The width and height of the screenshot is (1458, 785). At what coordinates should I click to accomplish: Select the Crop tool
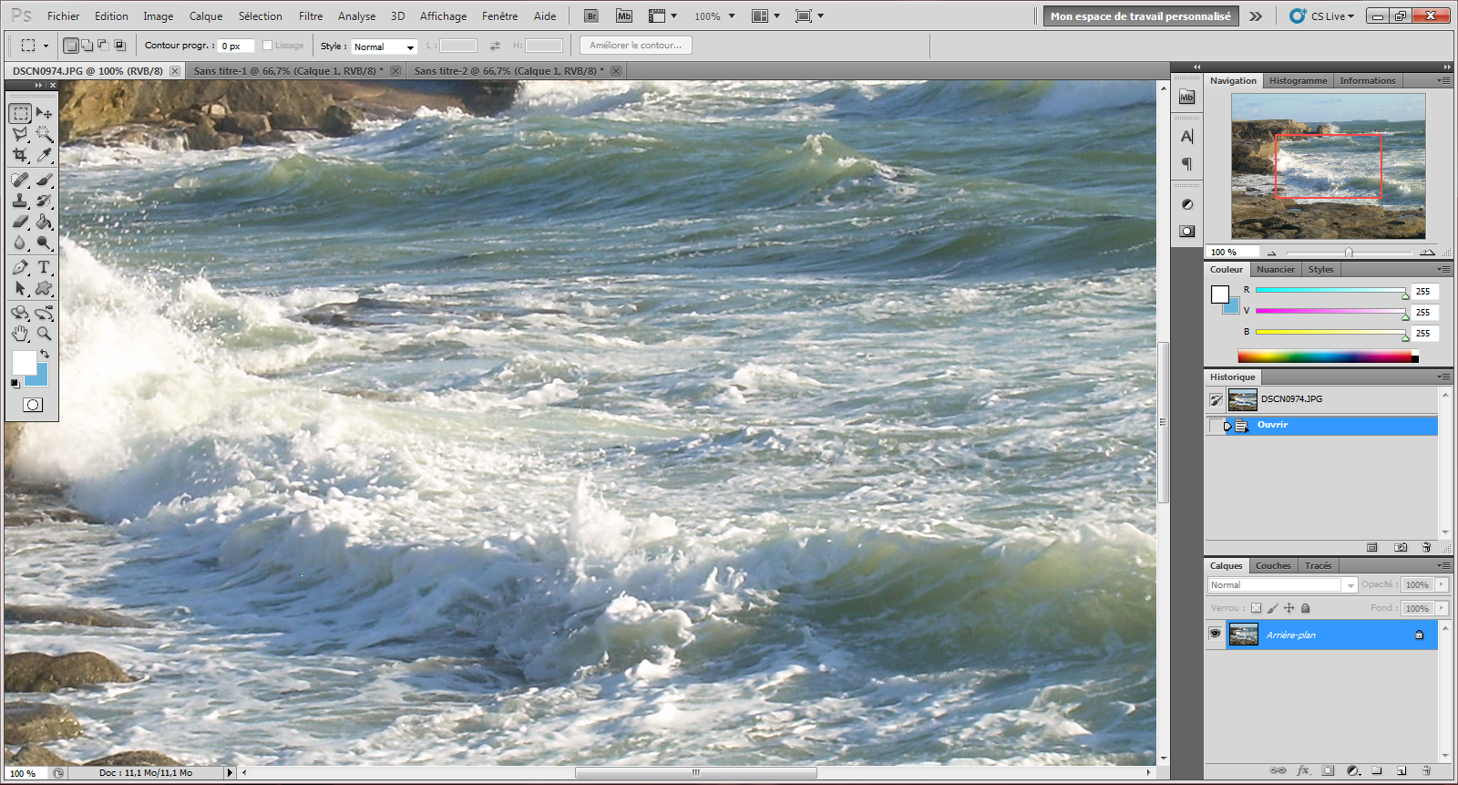tap(20, 155)
